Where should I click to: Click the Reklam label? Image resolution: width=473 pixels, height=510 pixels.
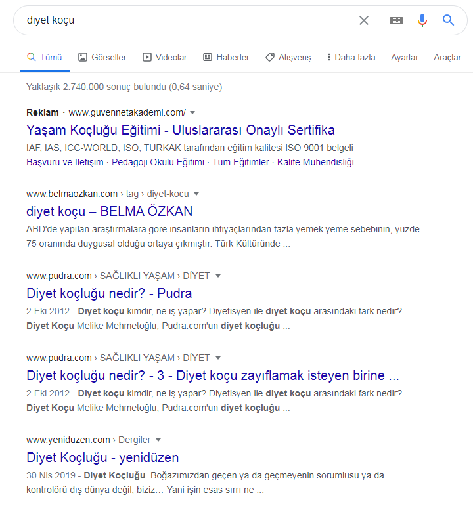coord(42,112)
